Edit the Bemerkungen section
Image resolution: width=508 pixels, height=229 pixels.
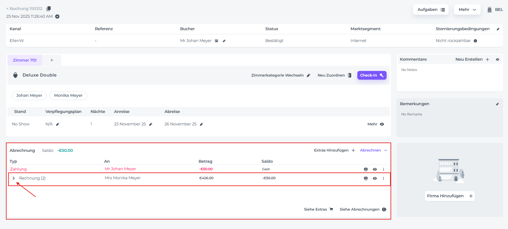click(x=497, y=104)
